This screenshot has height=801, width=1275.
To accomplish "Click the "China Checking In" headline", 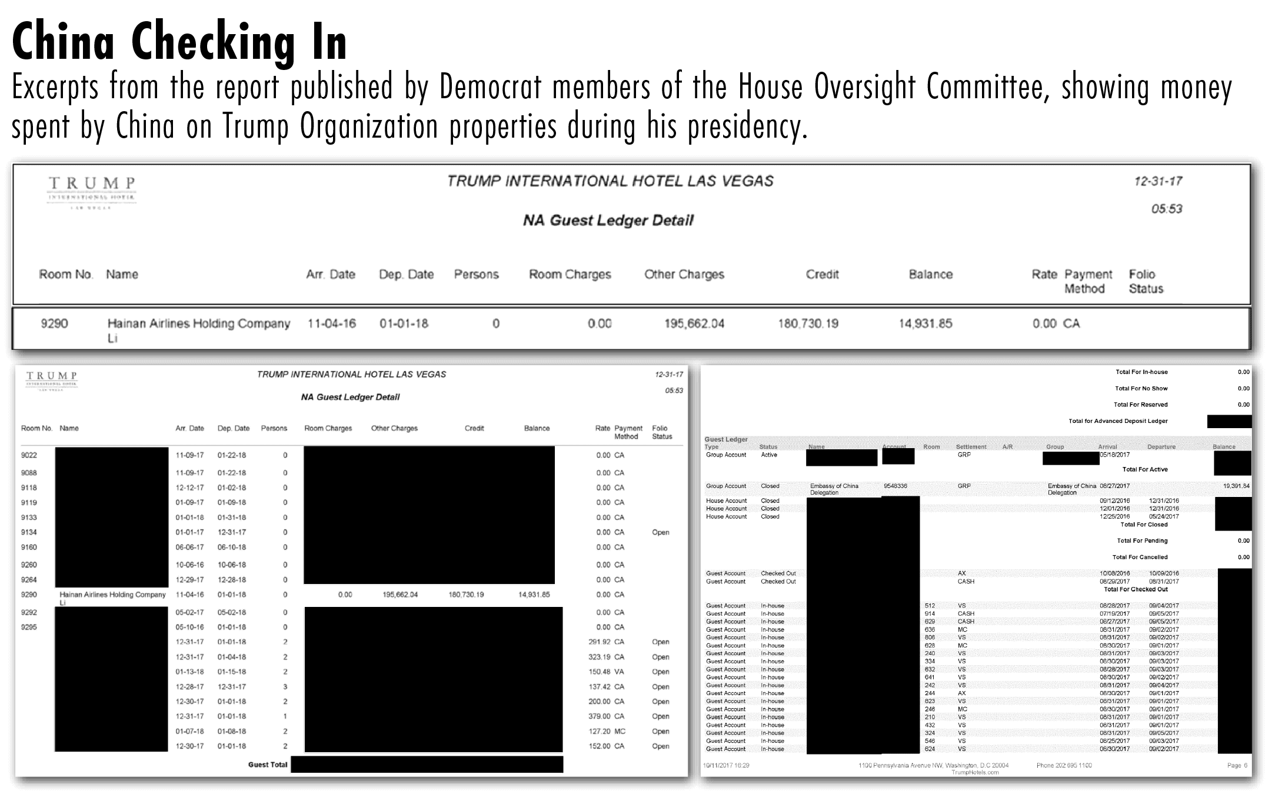I will (179, 41).
